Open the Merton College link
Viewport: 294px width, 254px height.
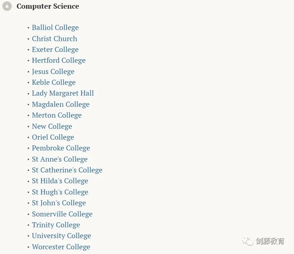click(57, 115)
